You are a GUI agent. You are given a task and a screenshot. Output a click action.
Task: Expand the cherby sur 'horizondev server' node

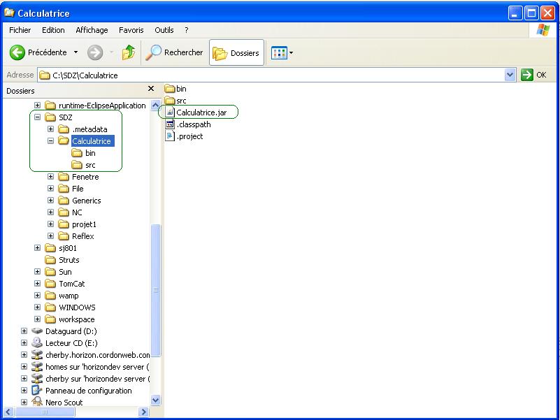pos(24,379)
